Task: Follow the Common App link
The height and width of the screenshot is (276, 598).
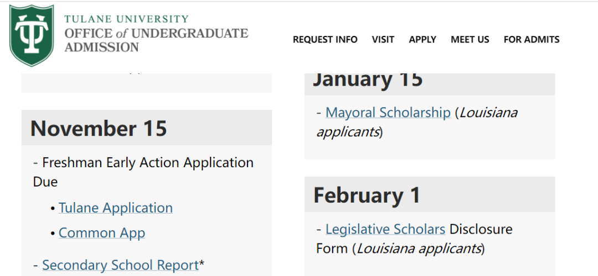Action: 102,232
